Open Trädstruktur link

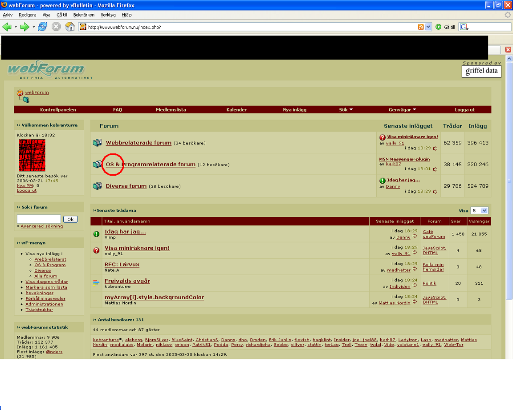coord(39,310)
